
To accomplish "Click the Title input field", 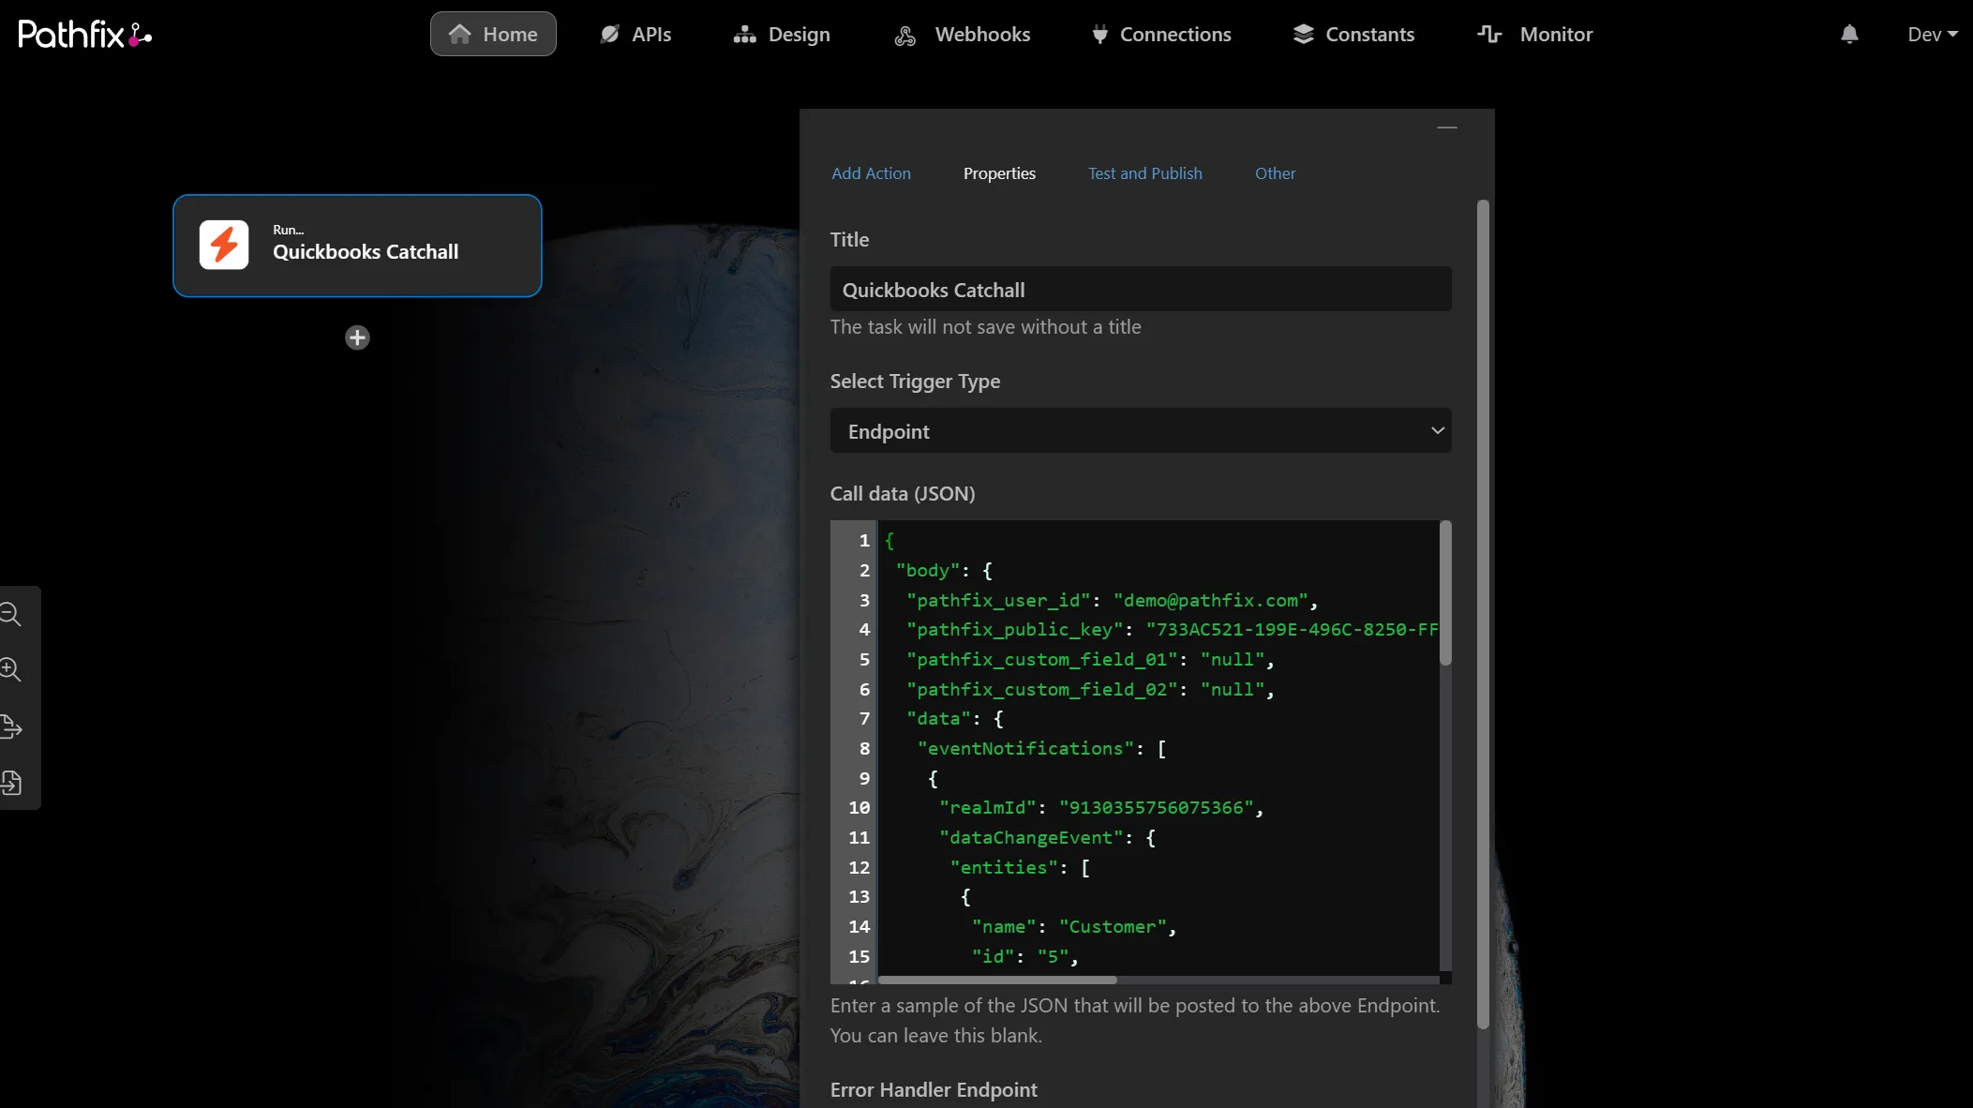I will pyautogui.click(x=1141, y=290).
